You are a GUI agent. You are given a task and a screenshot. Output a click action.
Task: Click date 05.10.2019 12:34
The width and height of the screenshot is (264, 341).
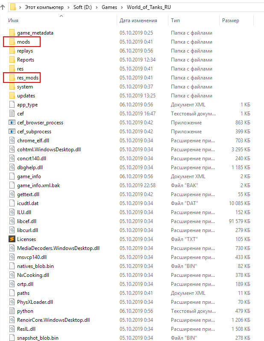pos(138,59)
